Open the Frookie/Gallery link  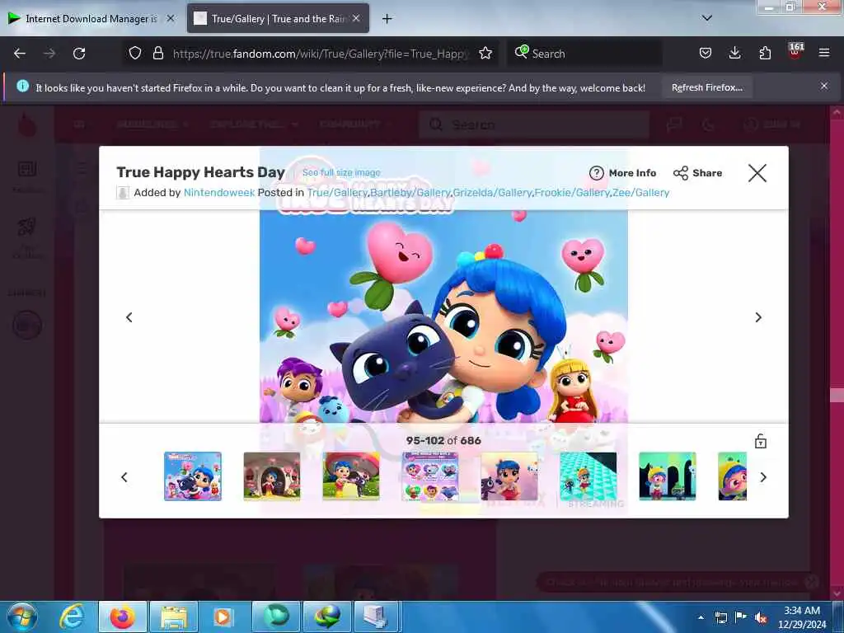[572, 193]
